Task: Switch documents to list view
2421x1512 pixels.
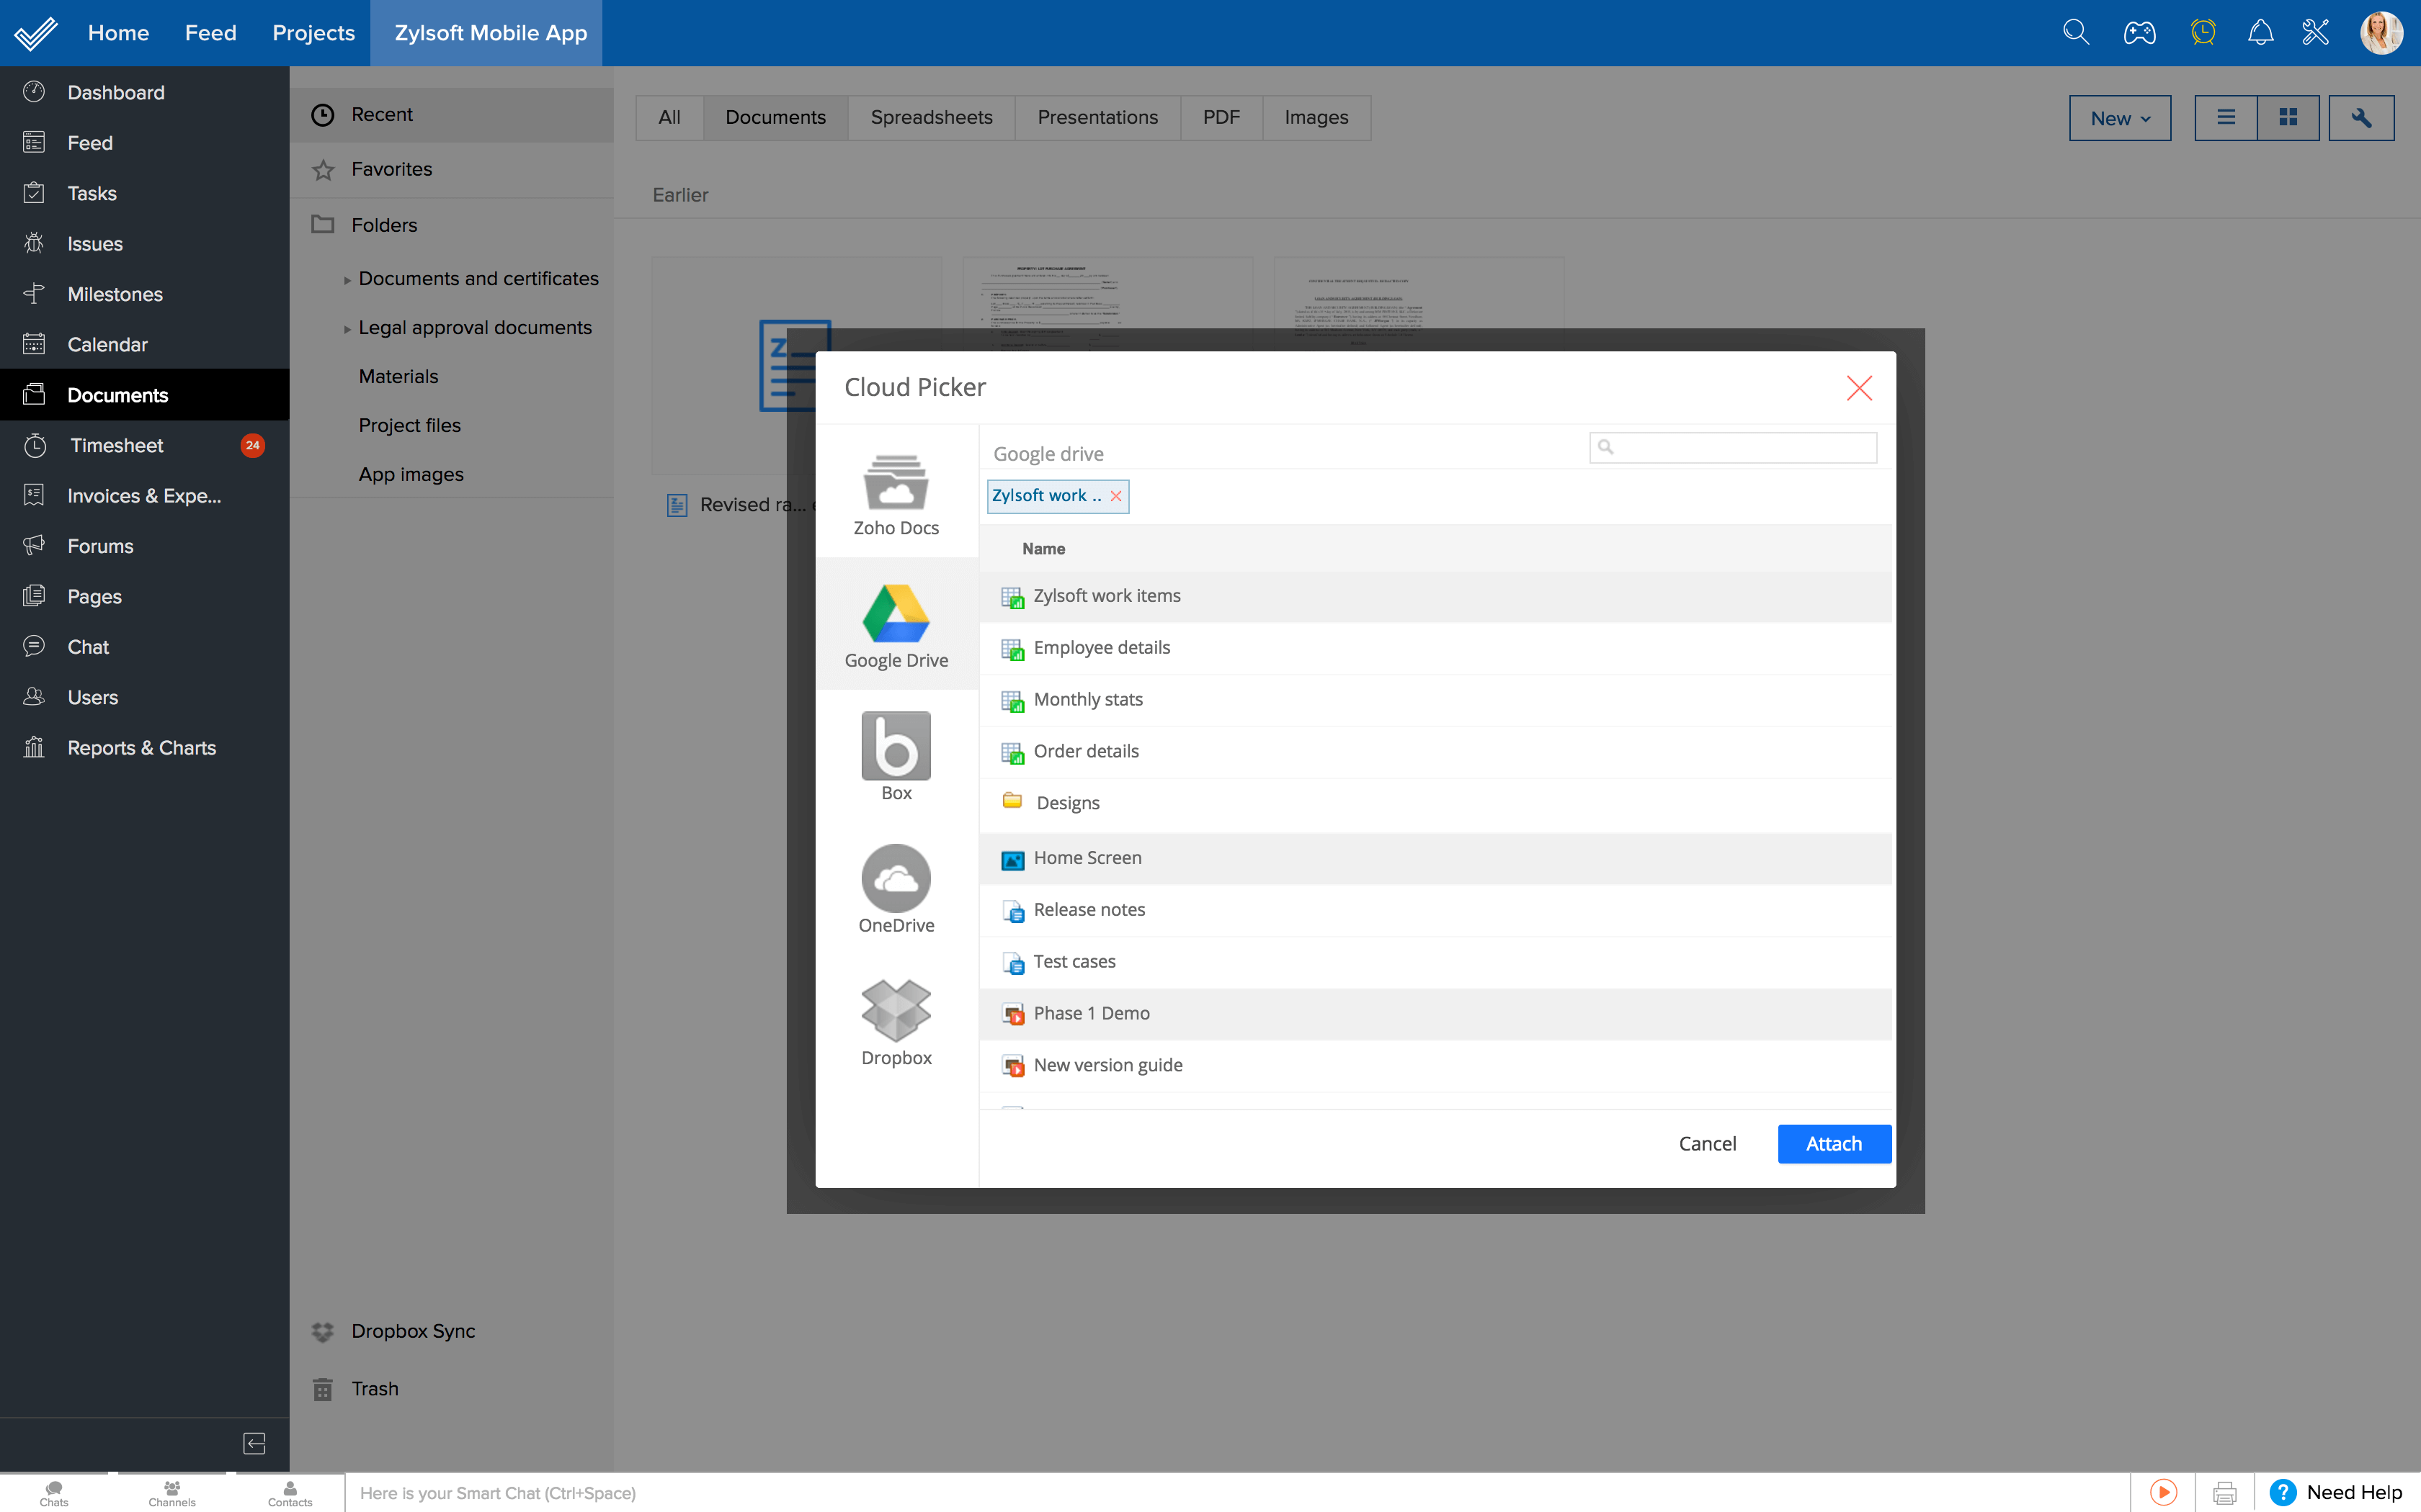Action: pyautogui.click(x=2225, y=117)
